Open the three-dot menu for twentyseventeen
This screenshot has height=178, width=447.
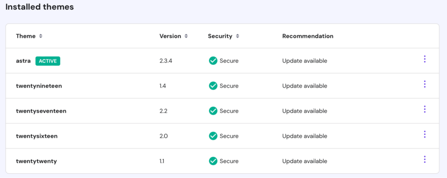click(x=424, y=109)
